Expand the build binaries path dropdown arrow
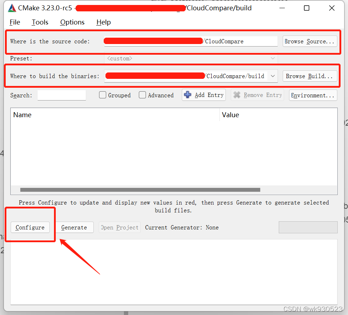The image size is (348, 315). click(x=273, y=76)
